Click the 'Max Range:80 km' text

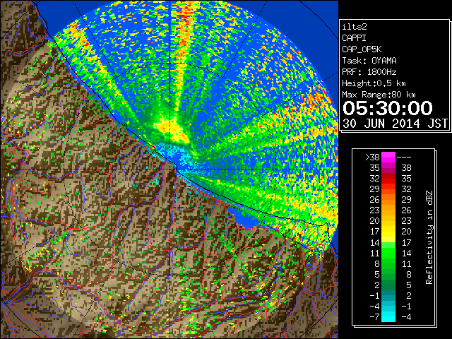coord(379,95)
